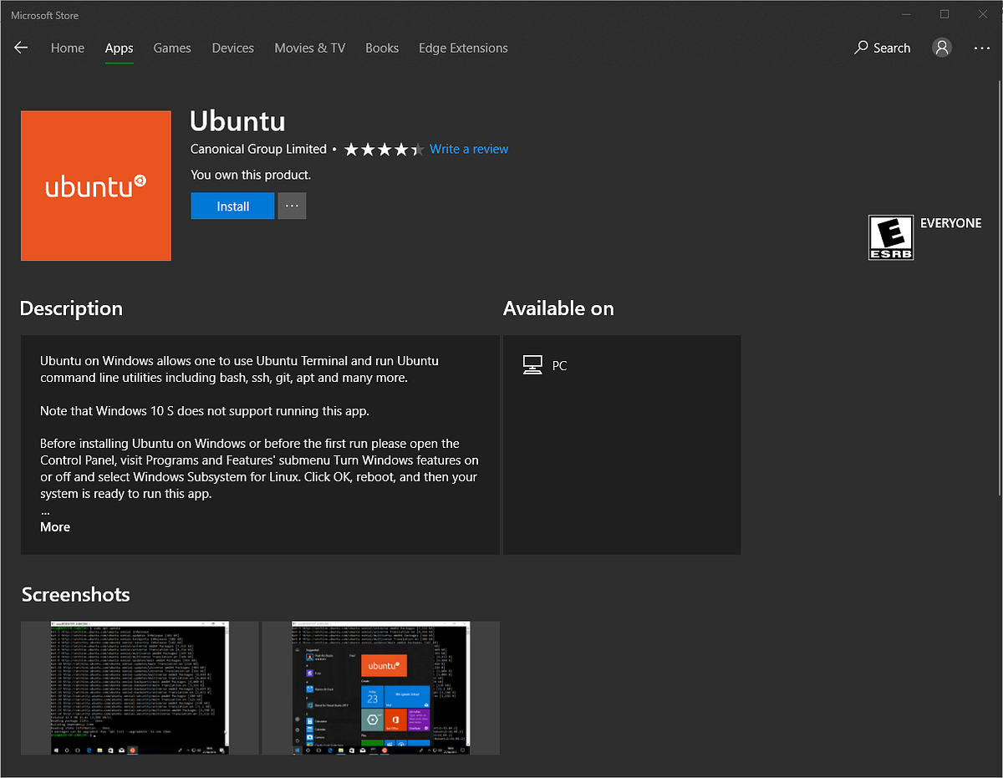Click the ESRB Everyone rating badge
Image resolution: width=1003 pixels, height=778 pixels.
point(891,237)
